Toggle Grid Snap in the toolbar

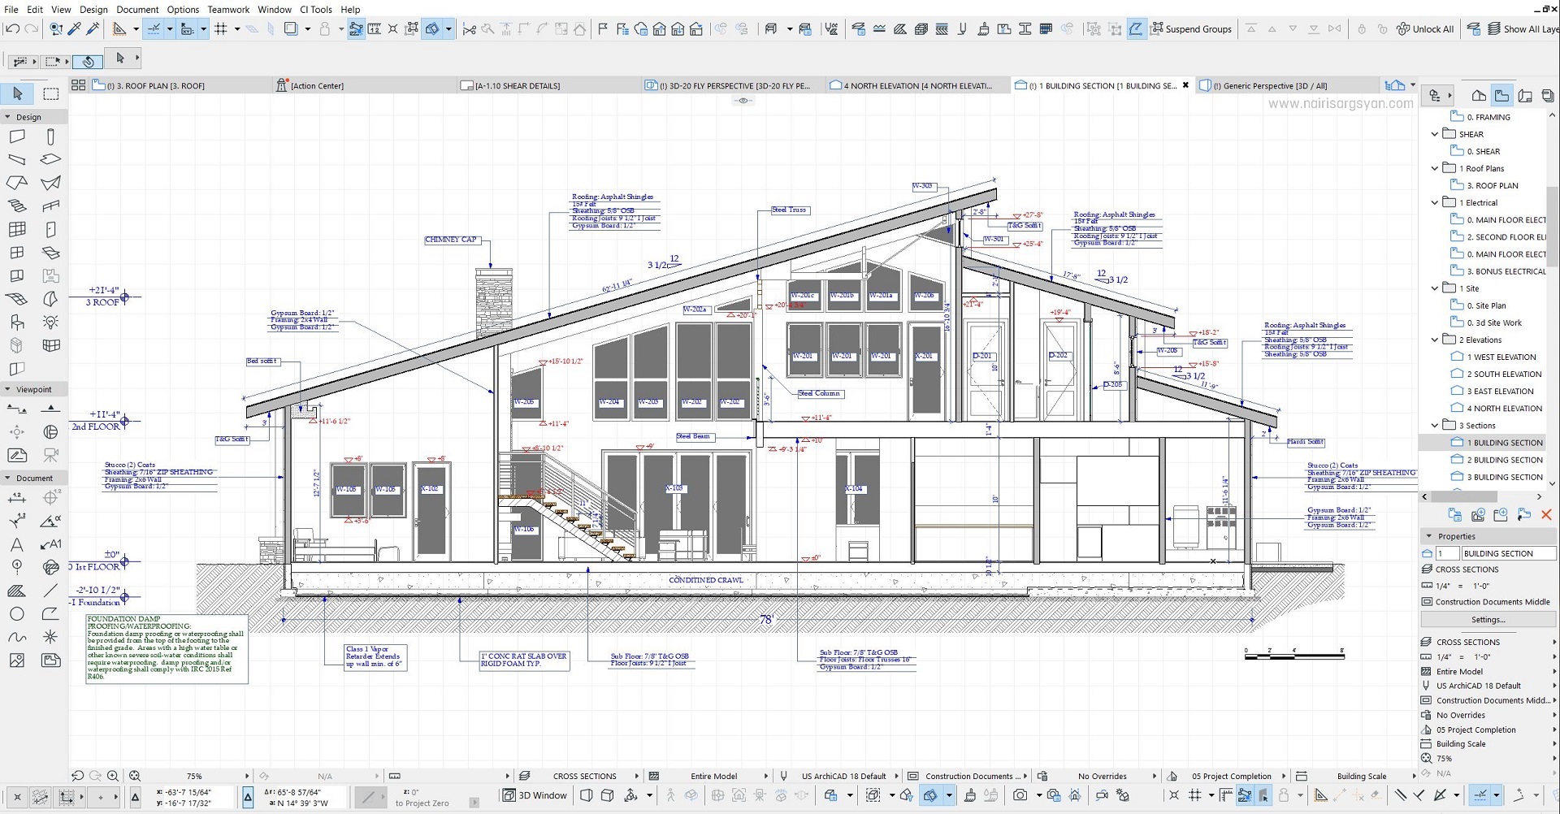(221, 29)
